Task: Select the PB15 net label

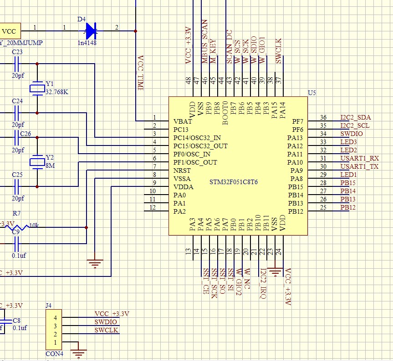Action: (348, 183)
